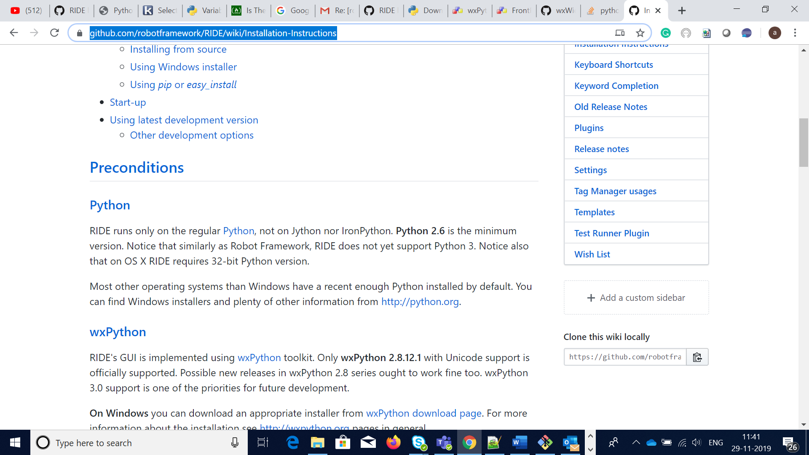The height and width of the screenshot is (455, 809).
Task: Switch to the YouTube (512) tab
Action: click(27, 11)
